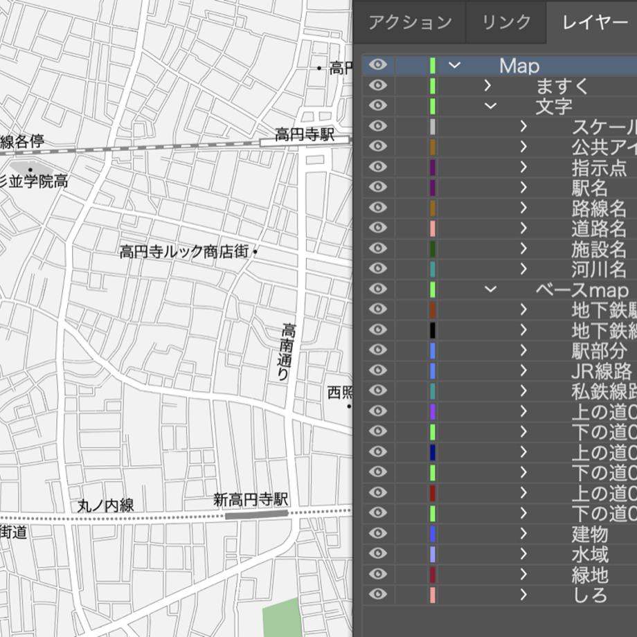
Task: Click the 新高円寺駅 label on the map
Action: tap(251, 499)
